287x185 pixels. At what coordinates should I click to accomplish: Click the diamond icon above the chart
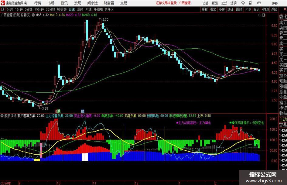(259, 15)
